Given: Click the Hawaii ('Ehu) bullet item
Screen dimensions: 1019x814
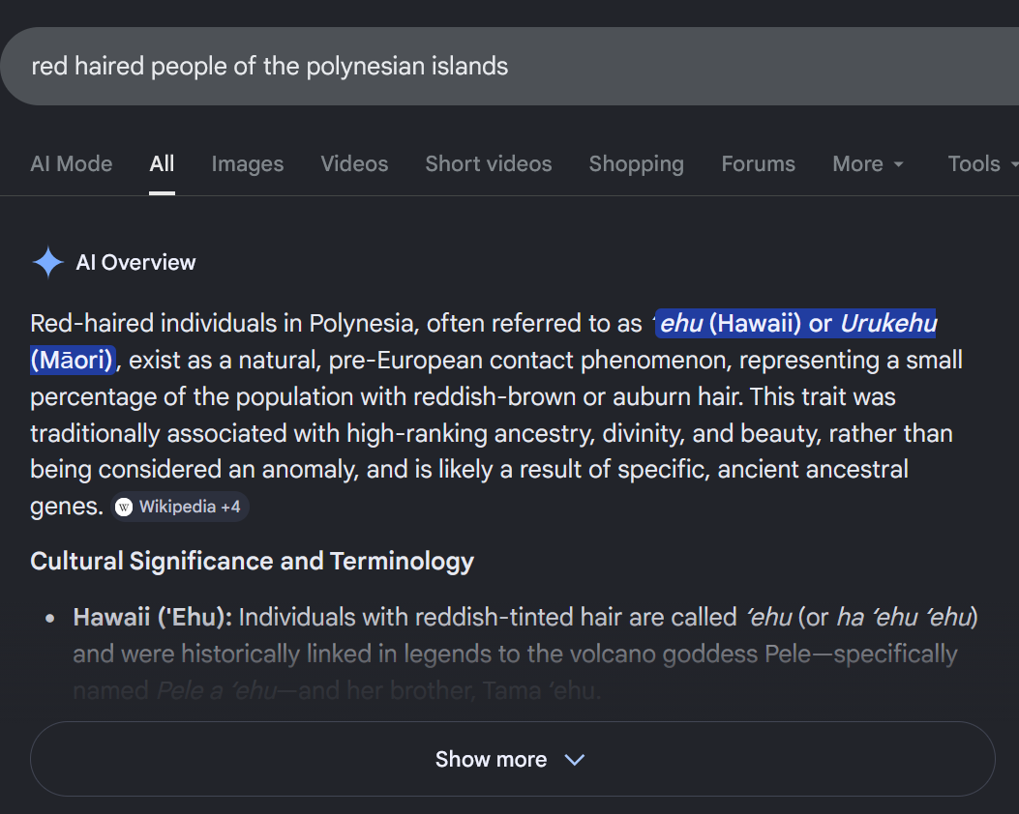Looking at the screenshot, I should tap(525, 654).
